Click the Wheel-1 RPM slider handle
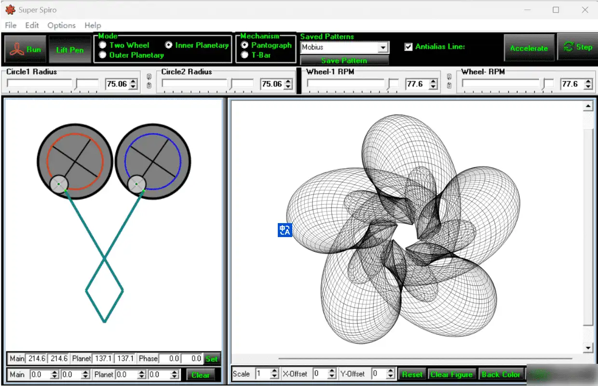Viewport: 598px width, 386px height. point(394,84)
